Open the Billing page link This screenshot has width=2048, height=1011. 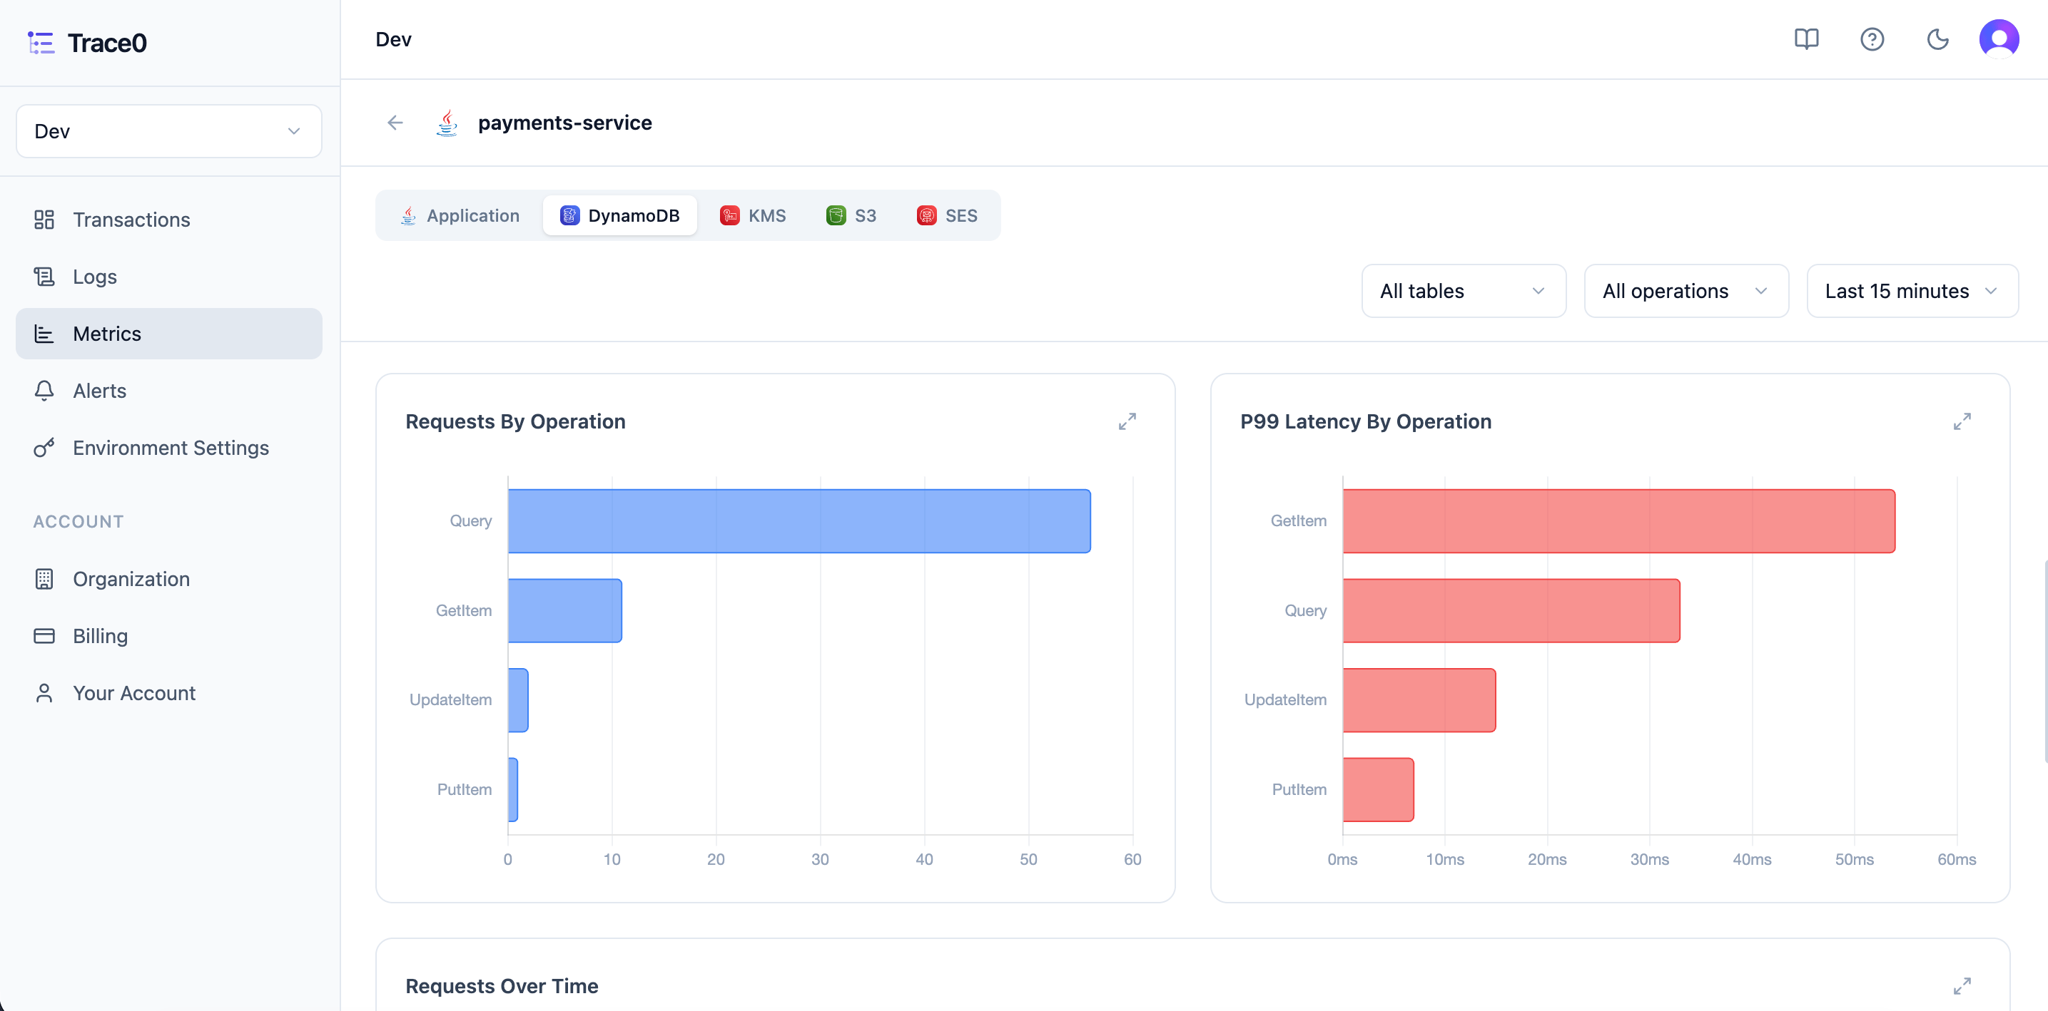coord(168,636)
